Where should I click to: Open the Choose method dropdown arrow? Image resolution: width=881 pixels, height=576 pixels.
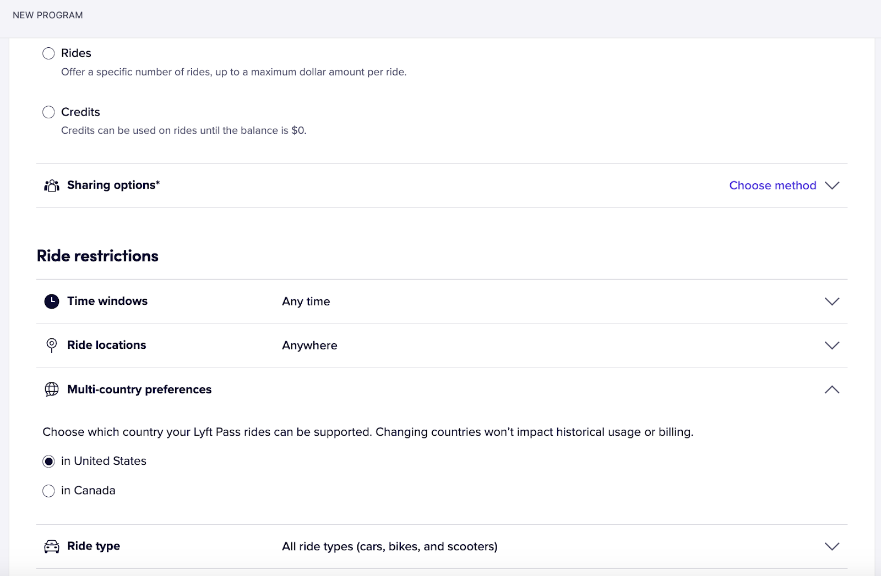tap(831, 185)
